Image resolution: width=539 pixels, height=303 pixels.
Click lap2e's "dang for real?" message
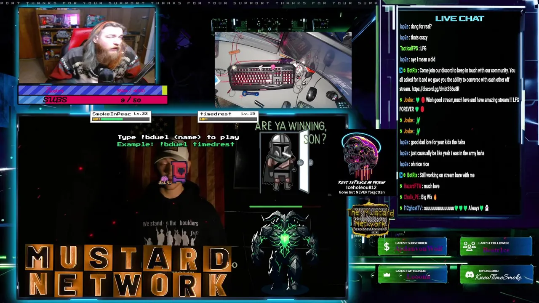pos(416,27)
